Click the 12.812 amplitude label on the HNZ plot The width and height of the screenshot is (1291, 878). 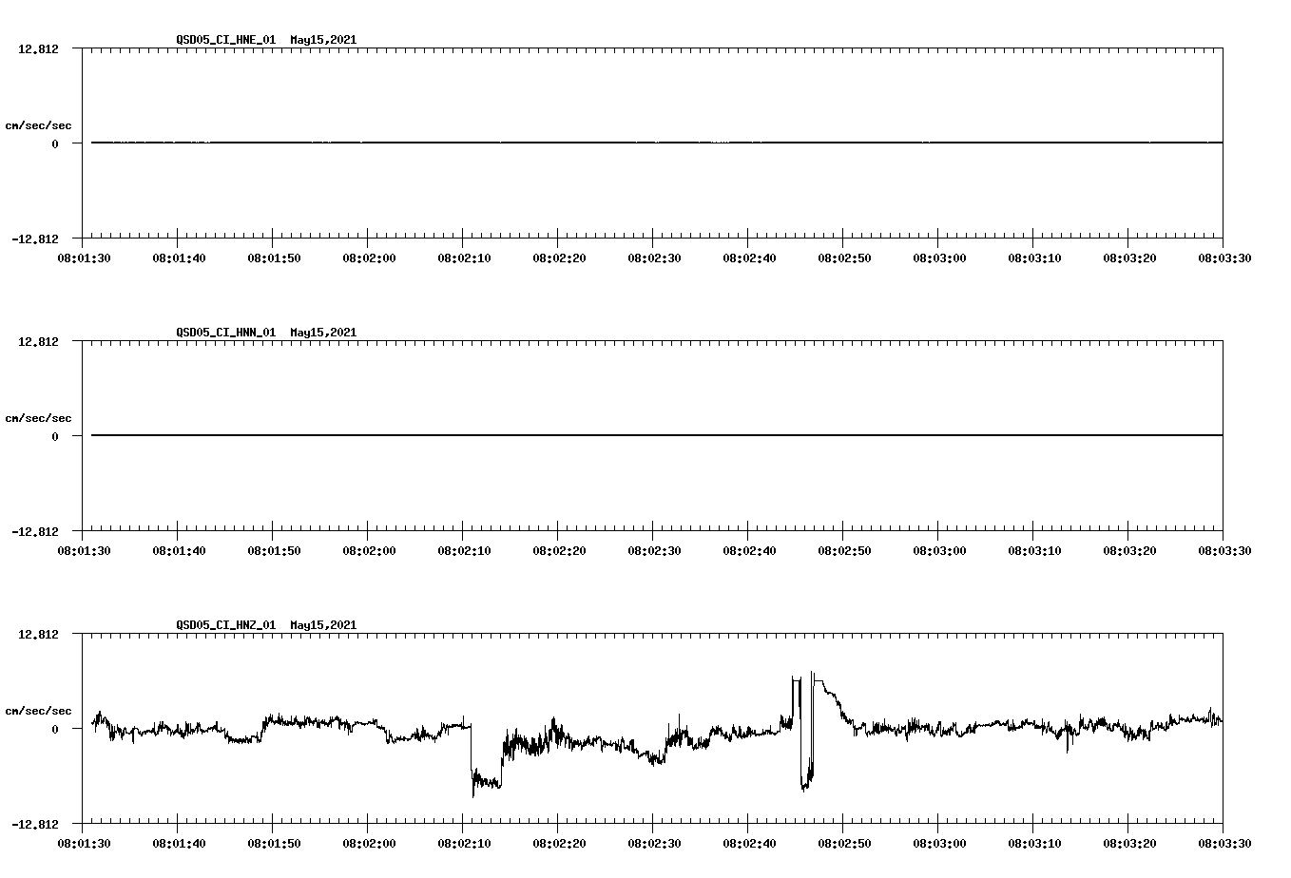pos(38,634)
